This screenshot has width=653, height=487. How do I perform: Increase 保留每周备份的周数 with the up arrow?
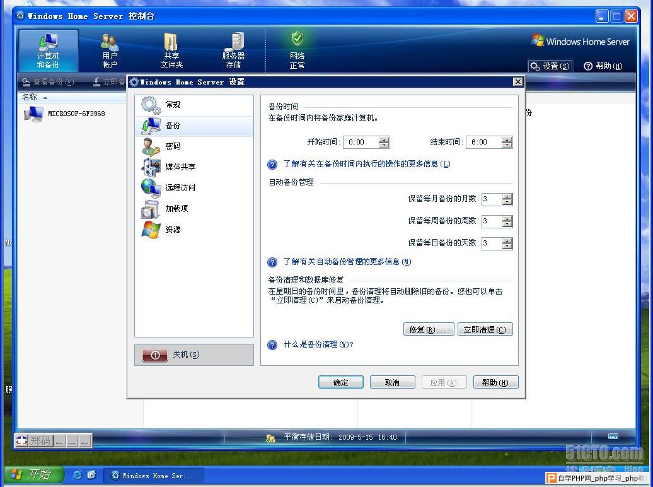coord(507,218)
